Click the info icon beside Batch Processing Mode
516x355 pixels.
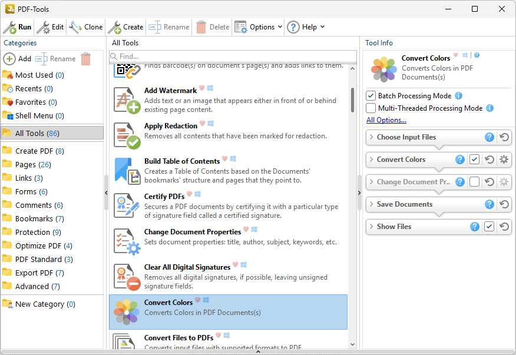tap(459, 96)
